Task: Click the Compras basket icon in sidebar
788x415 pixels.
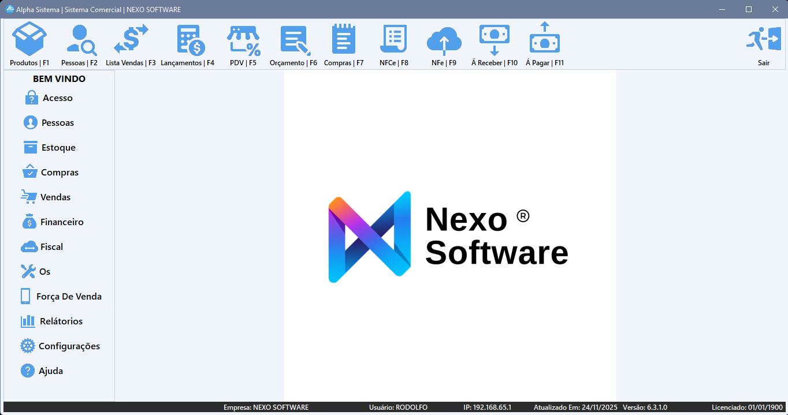Action: tap(30, 171)
